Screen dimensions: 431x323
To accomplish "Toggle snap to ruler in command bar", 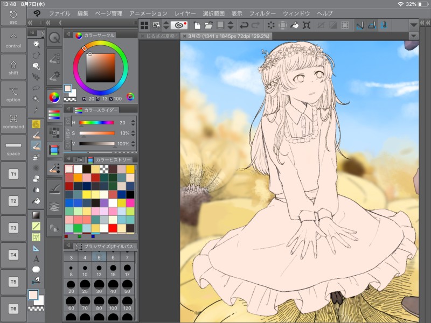I will 360,25.
